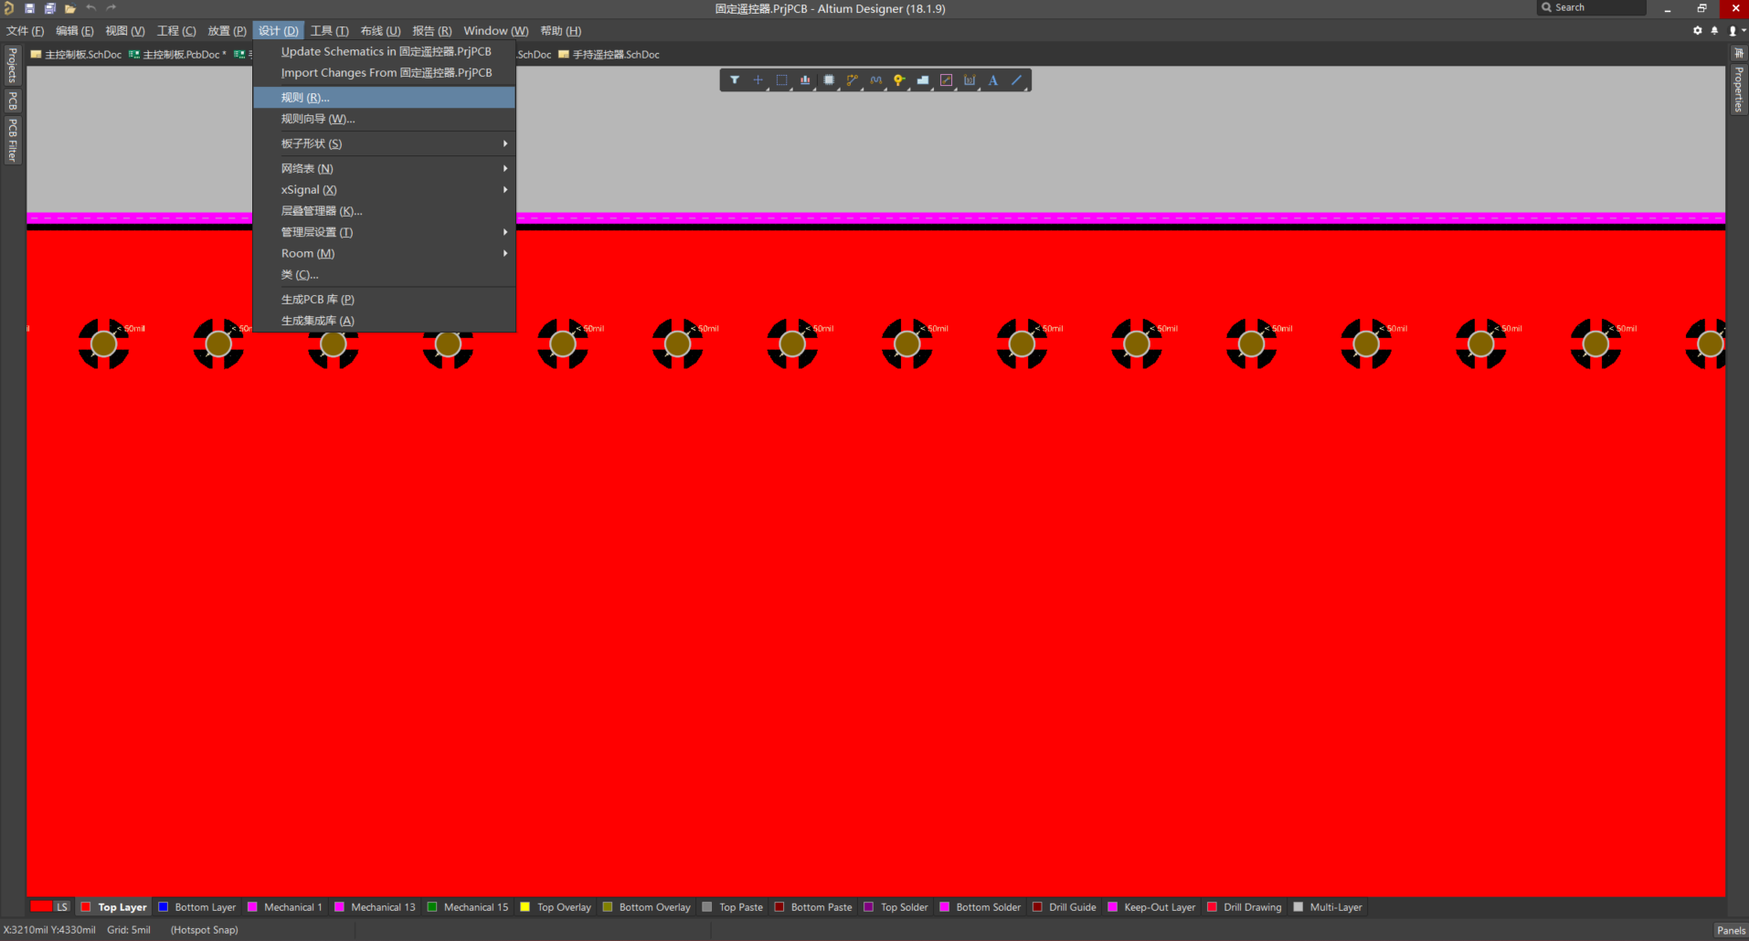Click the place component chip icon
1749x941 pixels.
[x=829, y=80]
